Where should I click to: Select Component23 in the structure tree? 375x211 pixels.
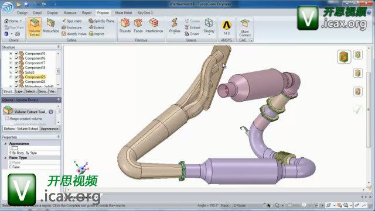pyautogui.click(x=35, y=77)
